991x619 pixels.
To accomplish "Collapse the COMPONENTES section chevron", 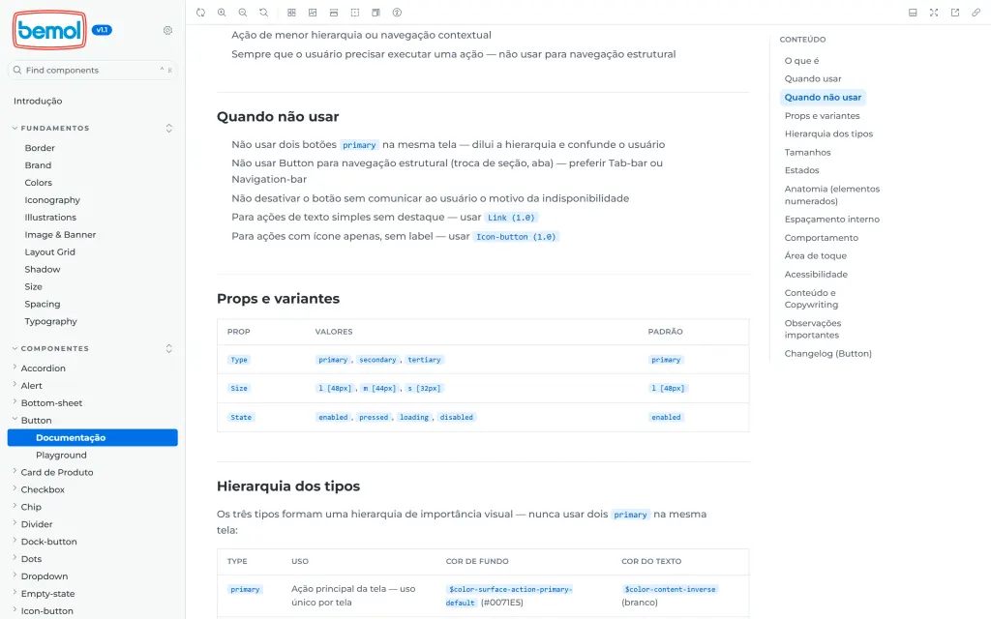I will click(x=15, y=348).
